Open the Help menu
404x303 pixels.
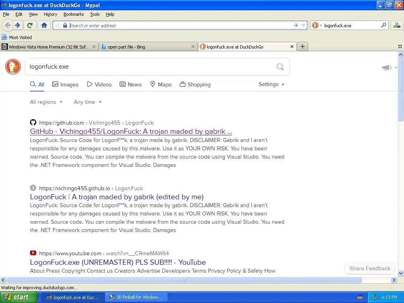[110, 14]
